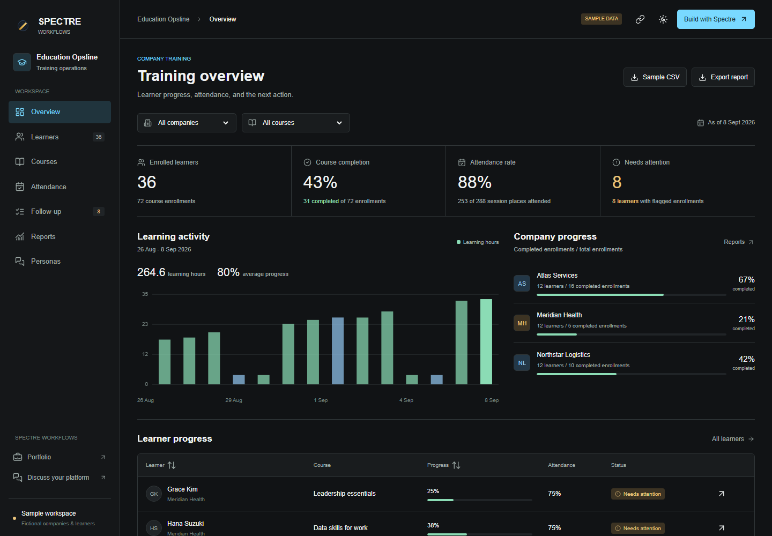Viewport: 772px width, 536px height.
Task: Open Personas in the sidebar
Action: [x=60, y=262]
